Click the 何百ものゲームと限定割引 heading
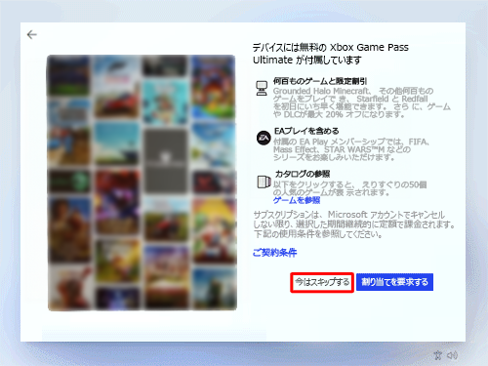This screenshot has width=488, height=366. click(x=320, y=81)
